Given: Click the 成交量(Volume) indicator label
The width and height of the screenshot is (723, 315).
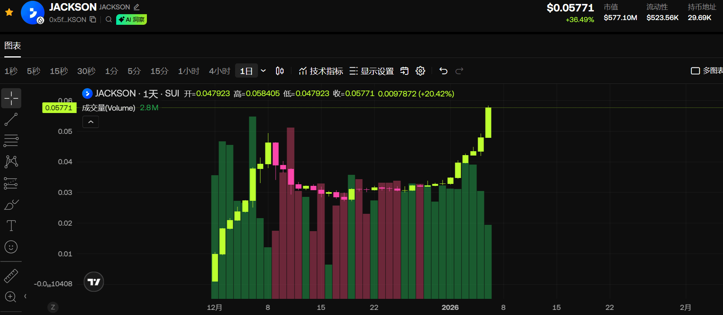Looking at the screenshot, I should point(108,108).
